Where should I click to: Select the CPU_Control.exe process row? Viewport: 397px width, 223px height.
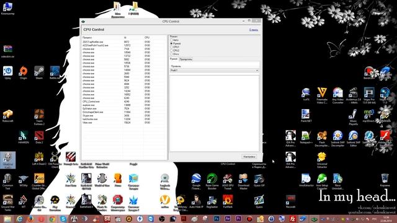pyautogui.click(x=124, y=102)
